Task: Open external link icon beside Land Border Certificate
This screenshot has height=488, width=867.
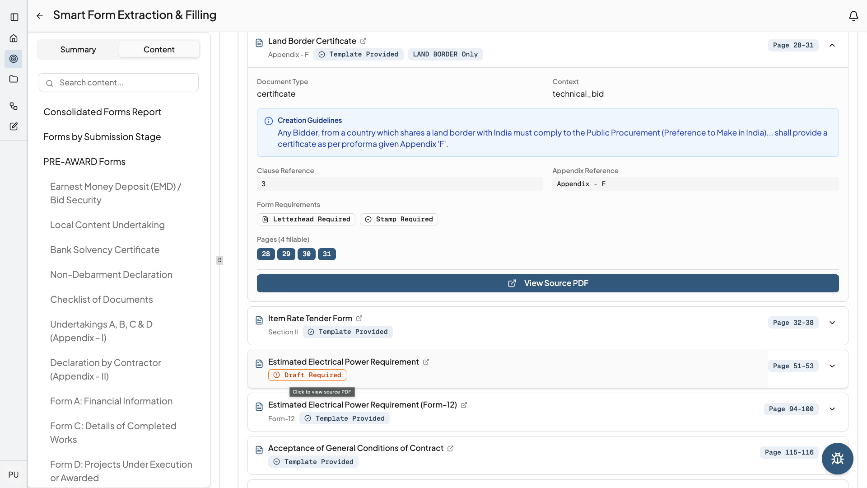Action: [x=363, y=41]
